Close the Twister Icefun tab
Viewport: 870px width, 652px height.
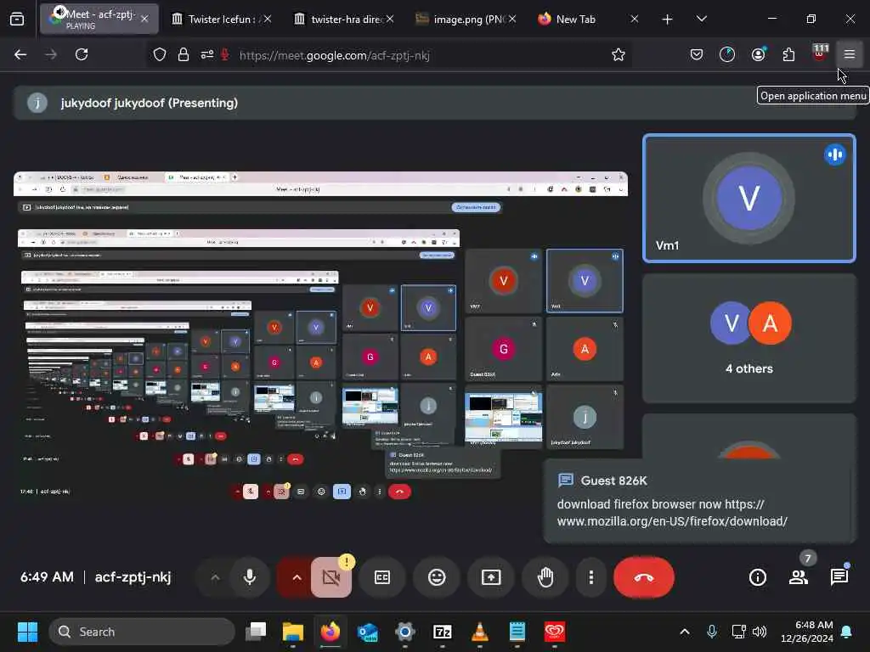pyautogui.click(x=268, y=19)
